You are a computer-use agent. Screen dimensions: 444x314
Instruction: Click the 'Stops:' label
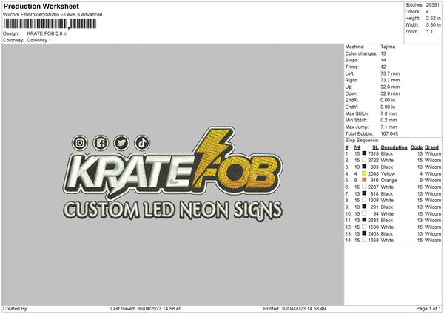(x=351, y=60)
